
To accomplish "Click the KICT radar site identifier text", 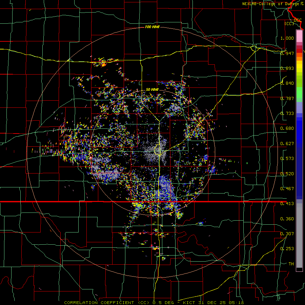I will pos(189,303).
